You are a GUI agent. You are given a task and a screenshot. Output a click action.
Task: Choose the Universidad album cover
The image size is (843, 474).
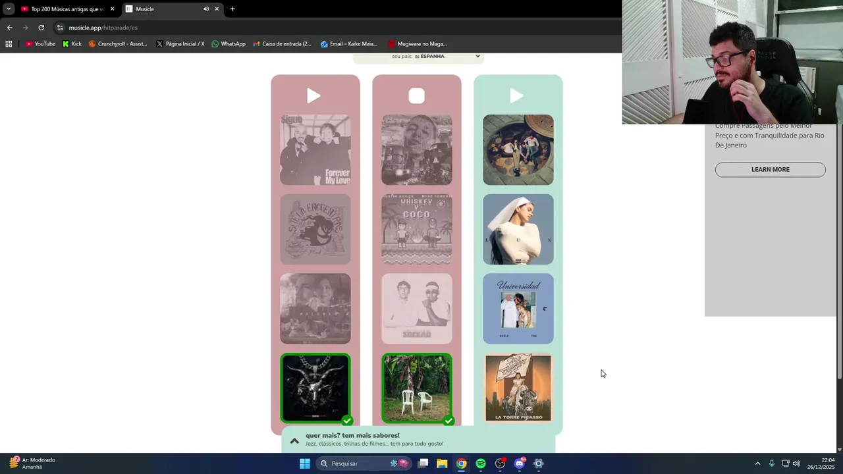[x=518, y=309]
